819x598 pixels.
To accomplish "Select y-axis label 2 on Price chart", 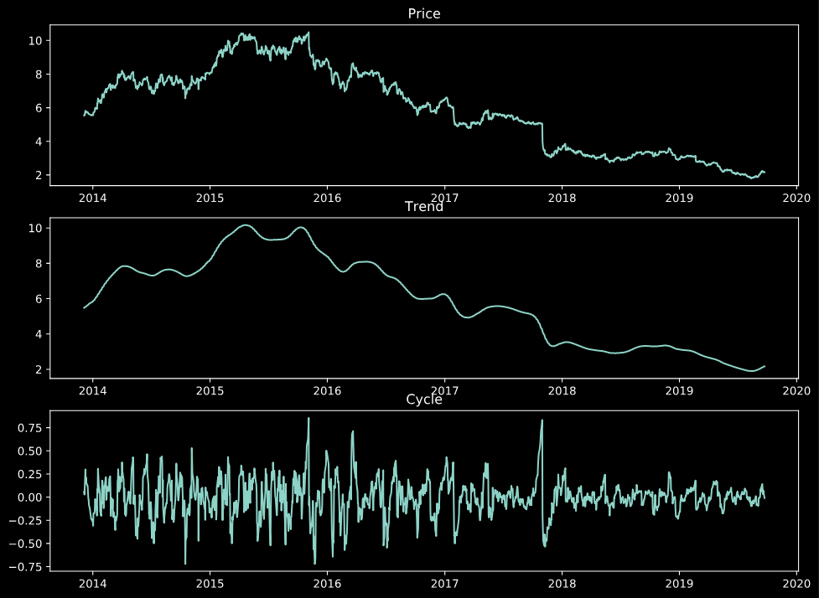I will 39,175.
